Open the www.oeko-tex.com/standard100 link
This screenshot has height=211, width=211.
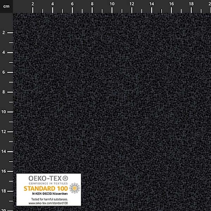coord(48,203)
